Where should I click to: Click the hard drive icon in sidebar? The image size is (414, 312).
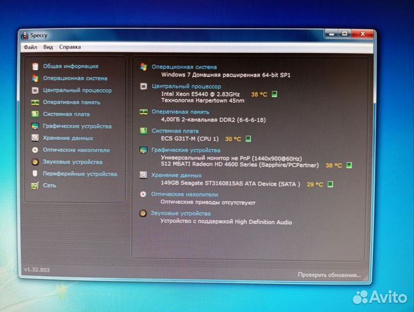pyautogui.click(x=35, y=138)
